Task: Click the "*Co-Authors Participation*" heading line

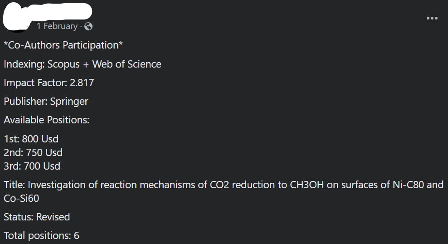Action: pyautogui.click(x=63, y=45)
